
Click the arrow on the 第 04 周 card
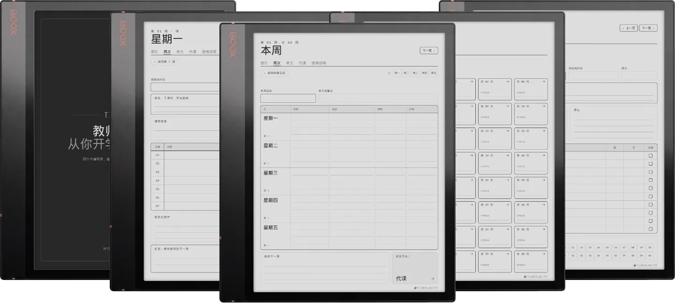click(507, 82)
